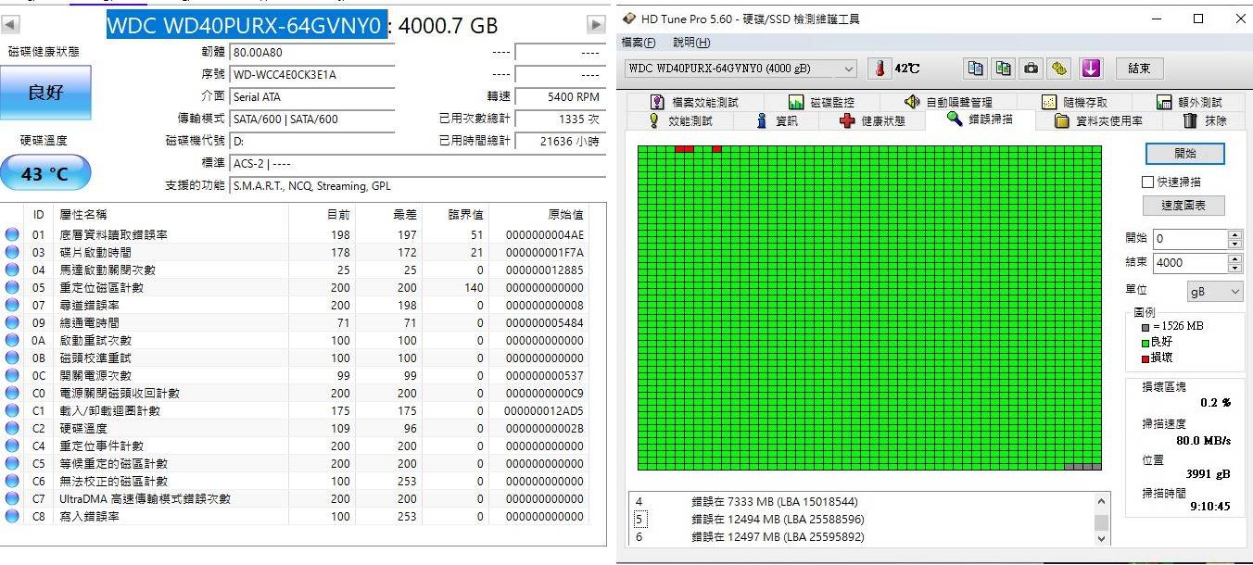Click status orb for attribute 05 row
The height and width of the screenshot is (565, 1253).
click(x=11, y=287)
